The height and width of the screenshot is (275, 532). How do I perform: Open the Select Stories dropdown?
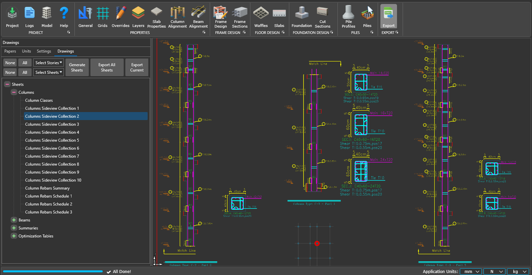click(49, 63)
